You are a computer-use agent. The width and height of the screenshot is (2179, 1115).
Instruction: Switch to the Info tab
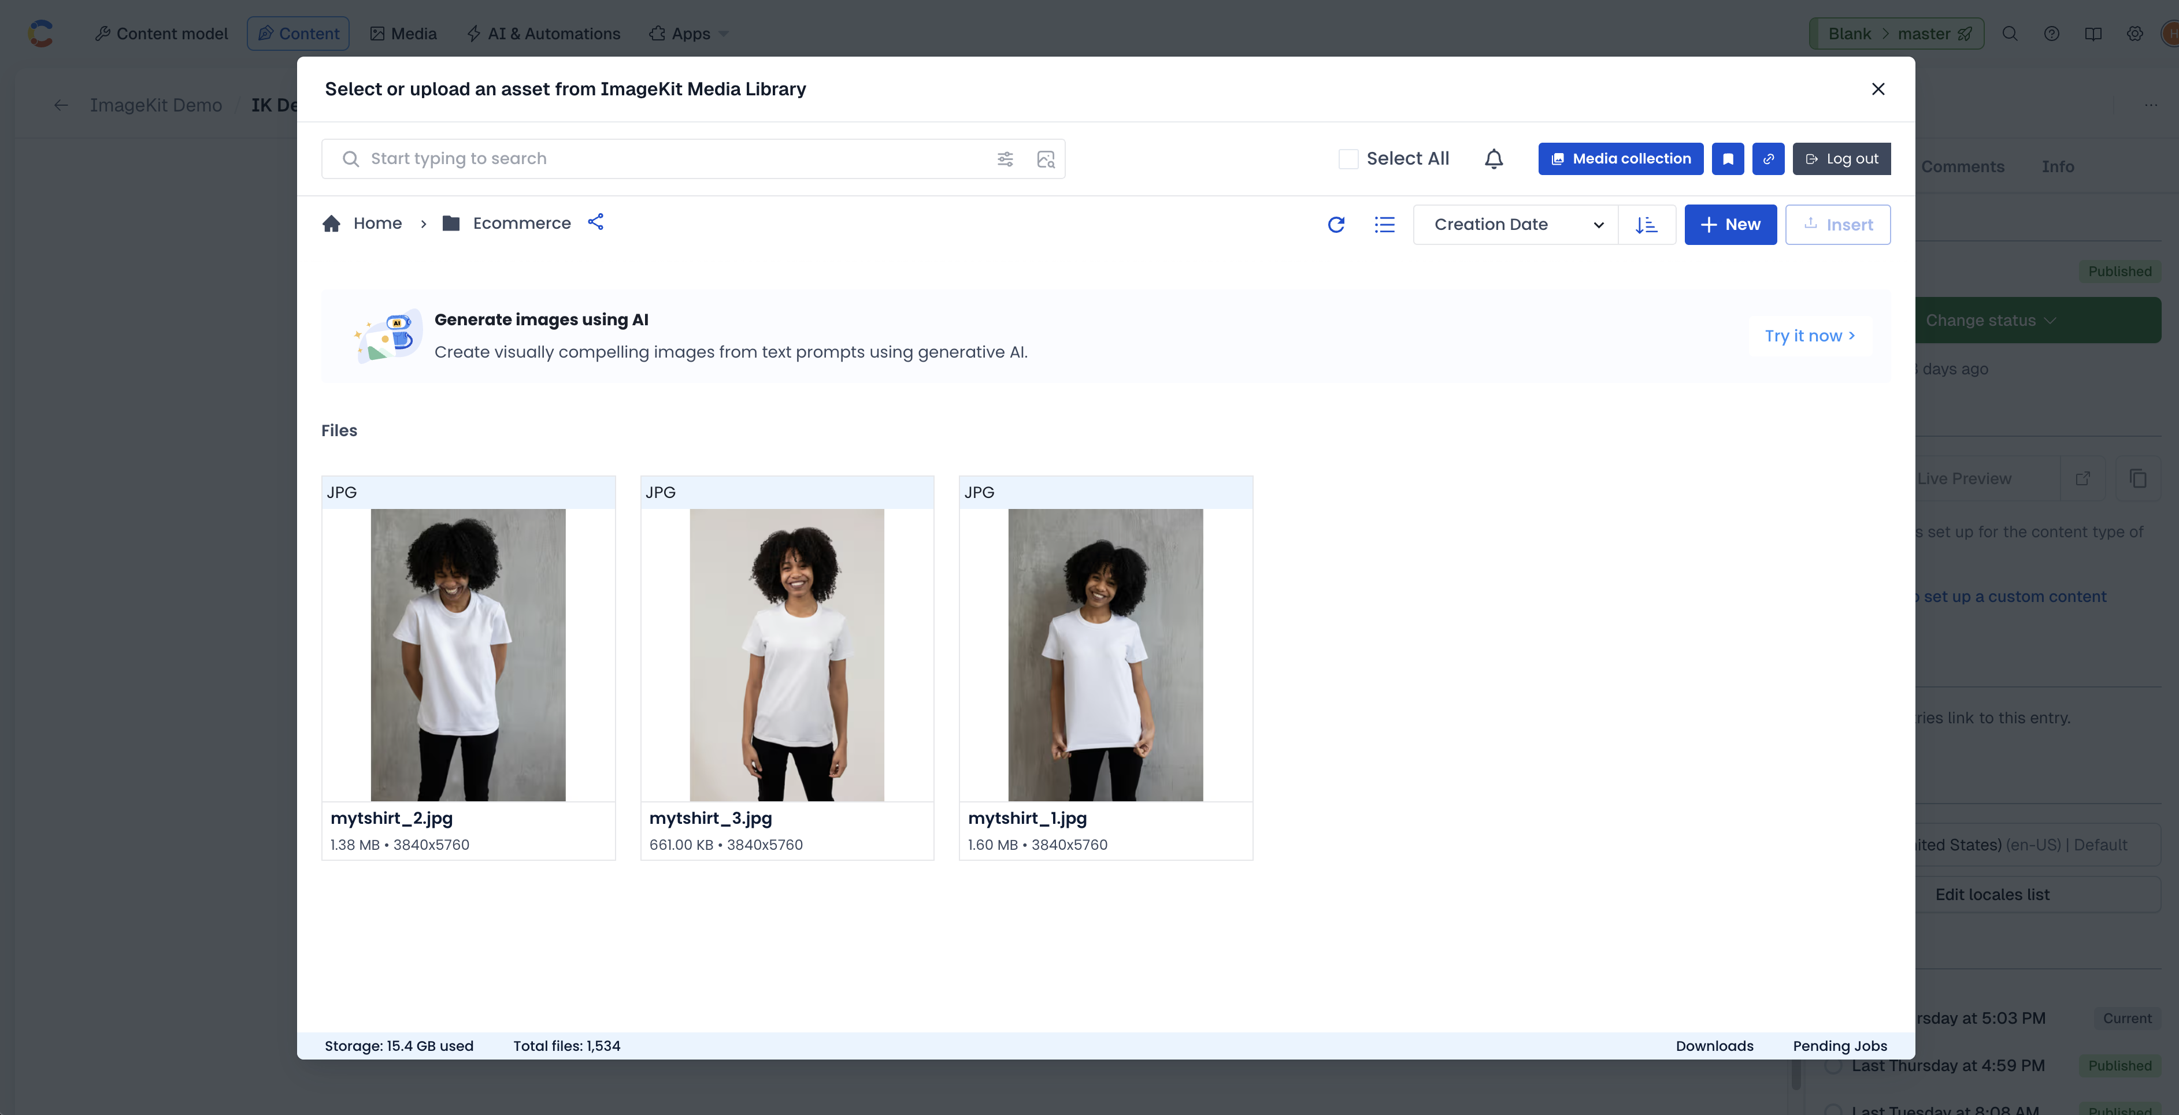[2057, 166]
